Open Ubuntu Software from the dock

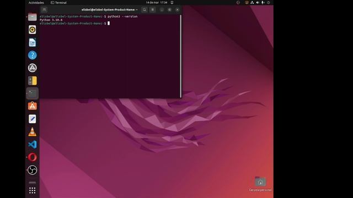point(32,106)
